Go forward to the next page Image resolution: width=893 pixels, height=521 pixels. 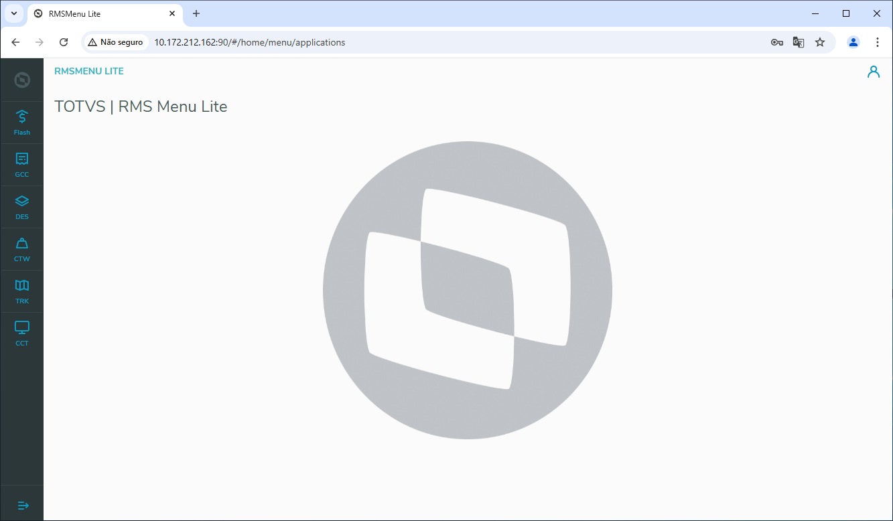40,42
